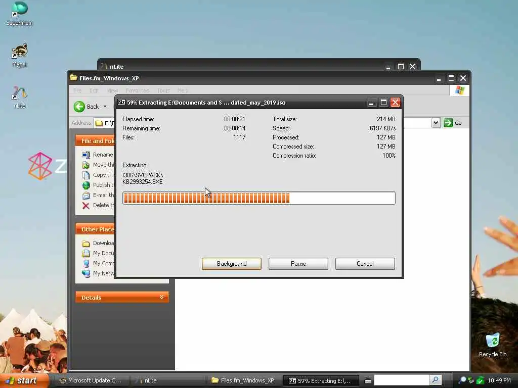Minimize the 7-Zip extracting dialog

point(371,103)
